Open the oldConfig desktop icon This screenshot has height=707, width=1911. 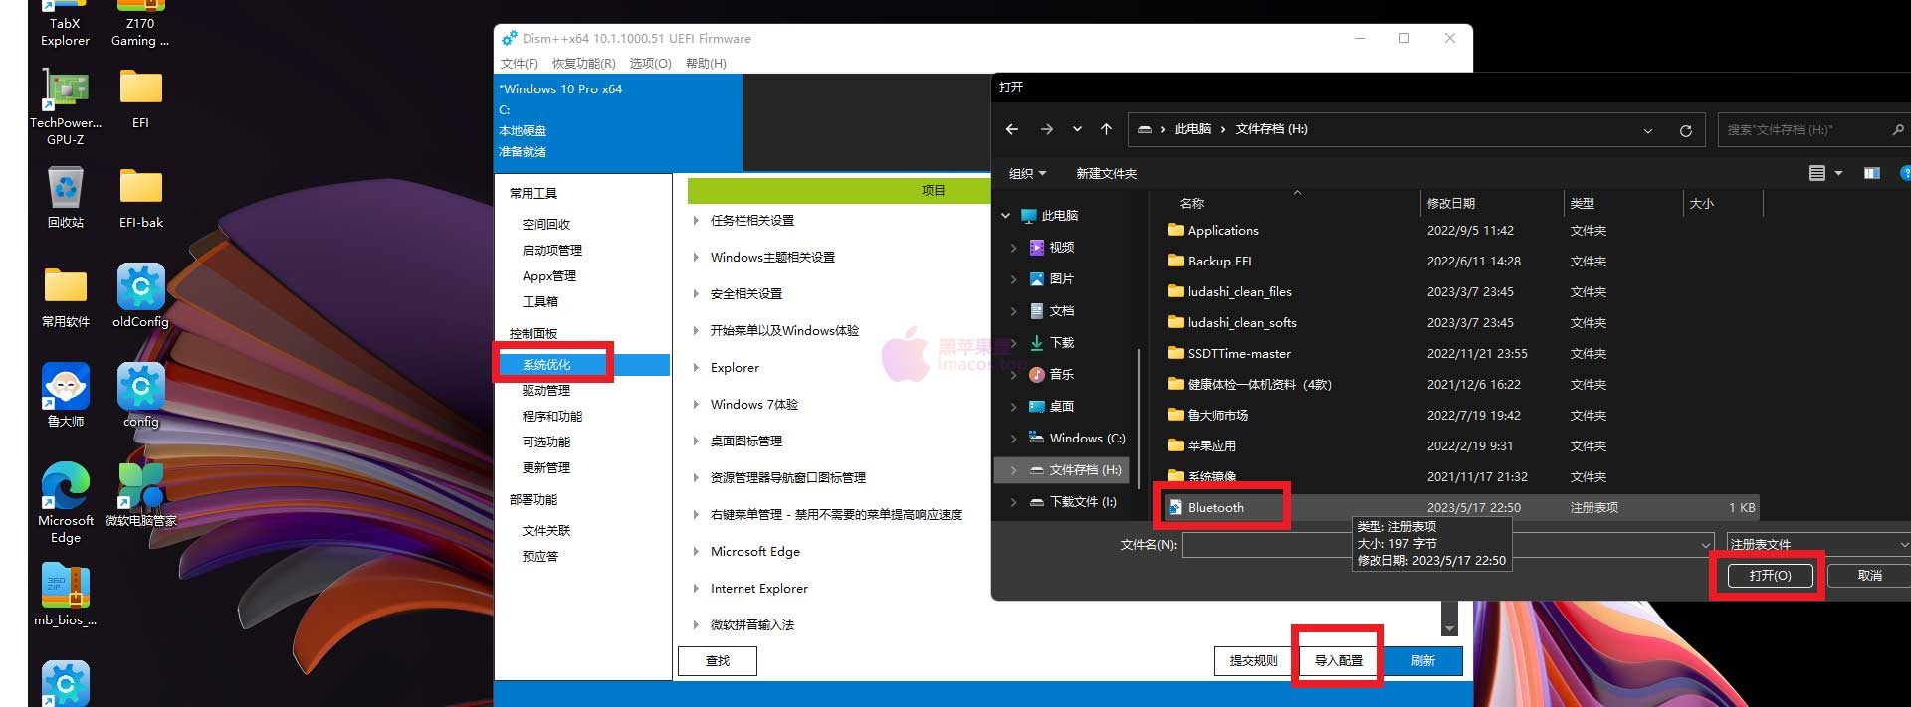pos(140,297)
